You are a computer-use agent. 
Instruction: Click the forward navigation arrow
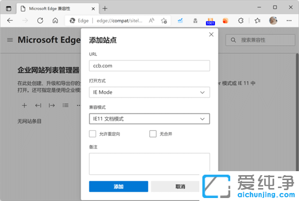[x=25, y=20]
